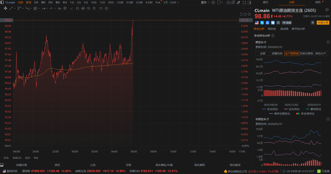Add CLmain to 自选 watchlist

pyautogui.click(x=287, y=23)
